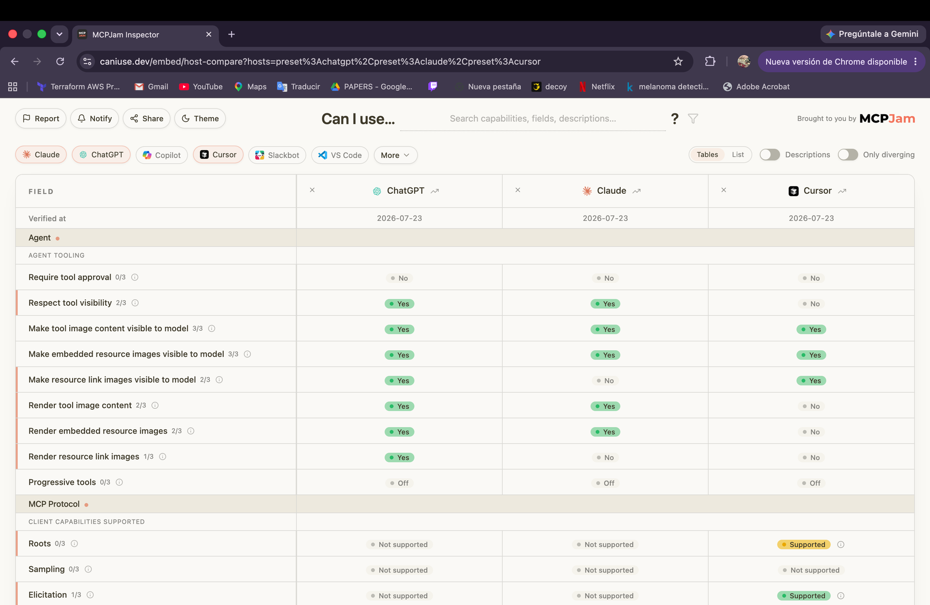
Task: Open a new browser tab
Action: pos(232,34)
